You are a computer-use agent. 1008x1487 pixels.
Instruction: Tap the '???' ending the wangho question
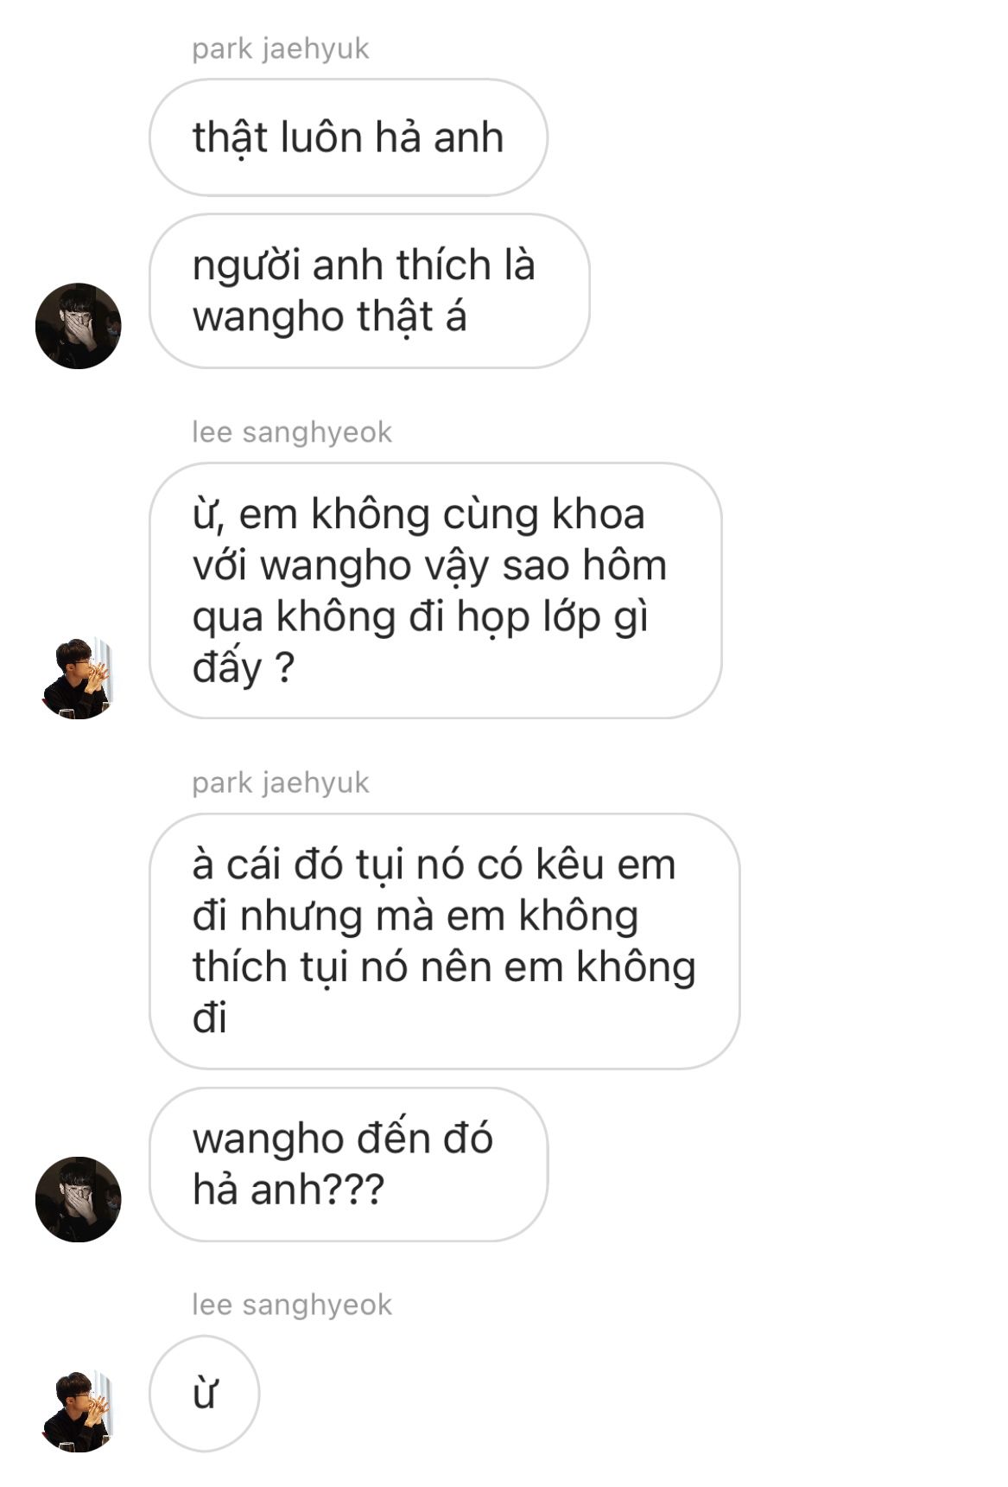tap(353, 1190)
